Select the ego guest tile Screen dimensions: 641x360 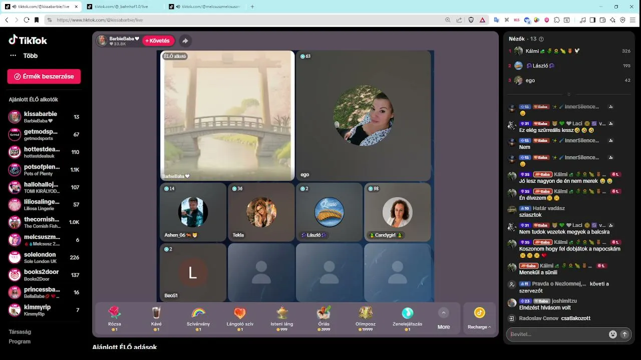point(364,115)
